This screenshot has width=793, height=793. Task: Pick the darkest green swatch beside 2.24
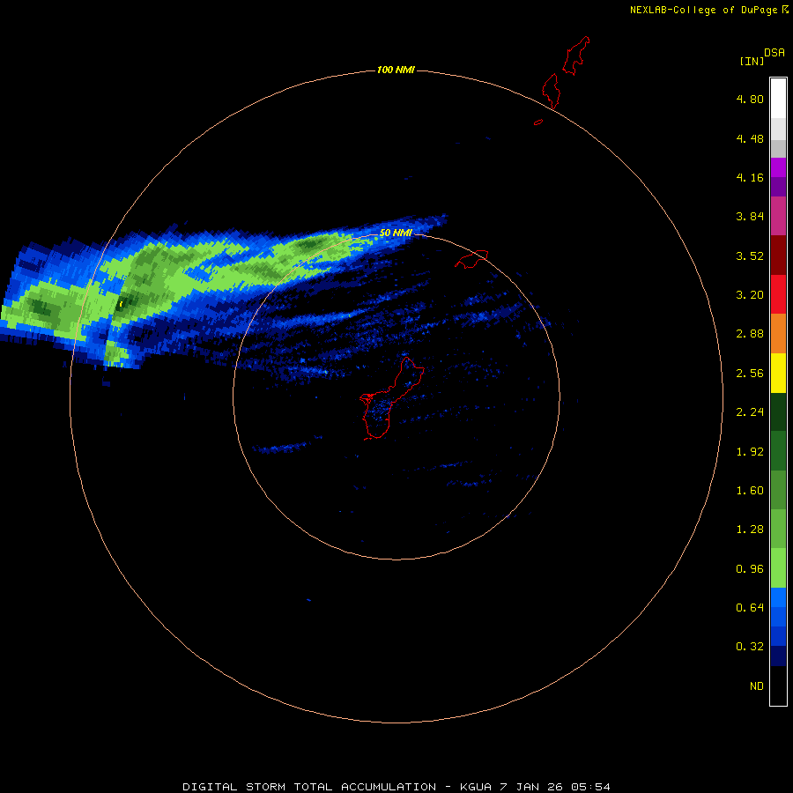tap(778, 412)
